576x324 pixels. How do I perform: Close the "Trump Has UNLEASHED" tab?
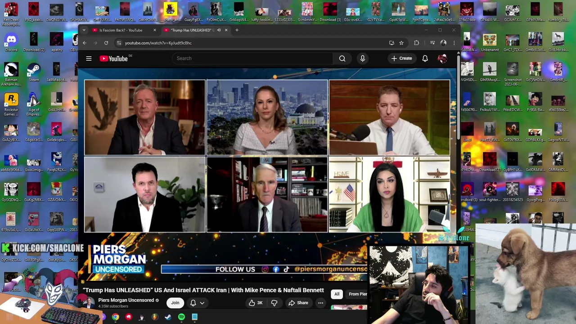tap(226, 30)
